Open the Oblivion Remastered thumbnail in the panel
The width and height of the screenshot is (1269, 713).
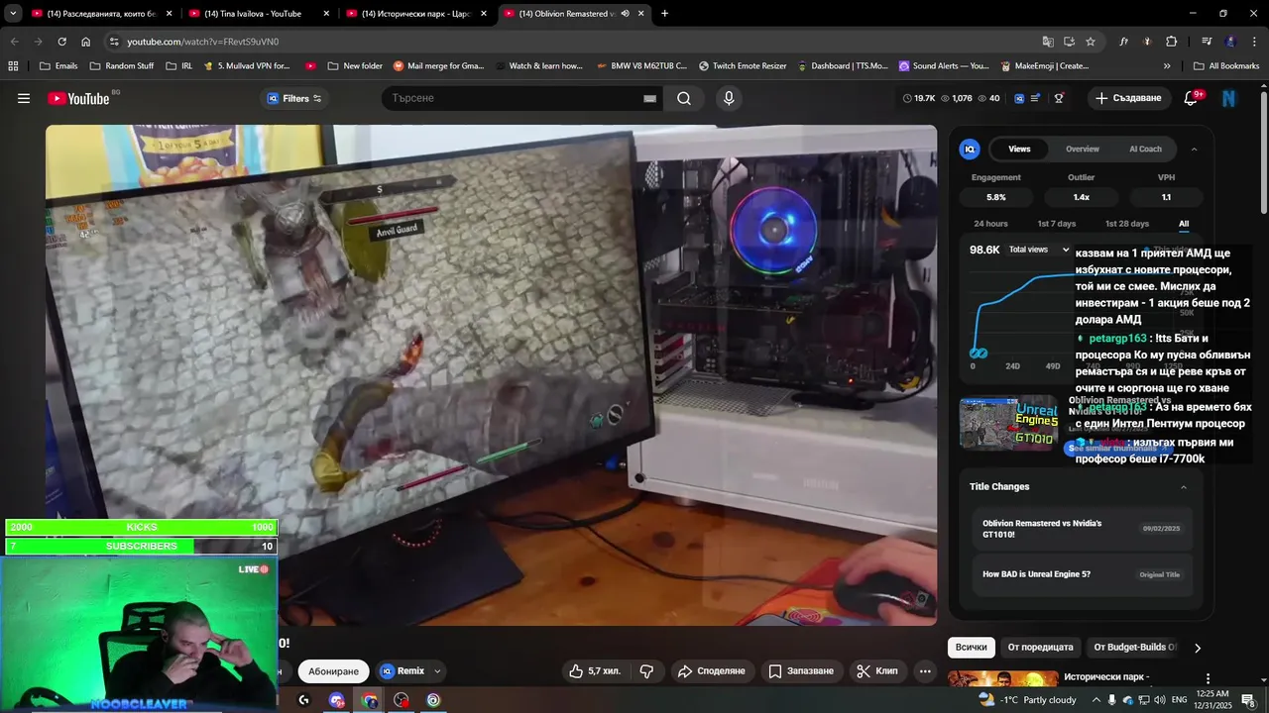click(1008, 423)
